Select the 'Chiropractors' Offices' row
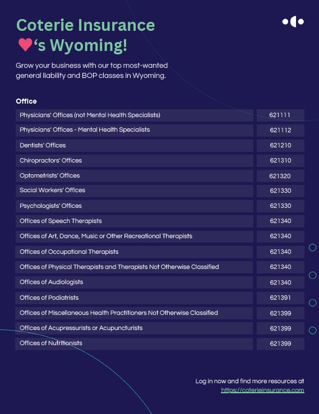The width and height of the screenshot is (319, 414). (x=134, y=161)
